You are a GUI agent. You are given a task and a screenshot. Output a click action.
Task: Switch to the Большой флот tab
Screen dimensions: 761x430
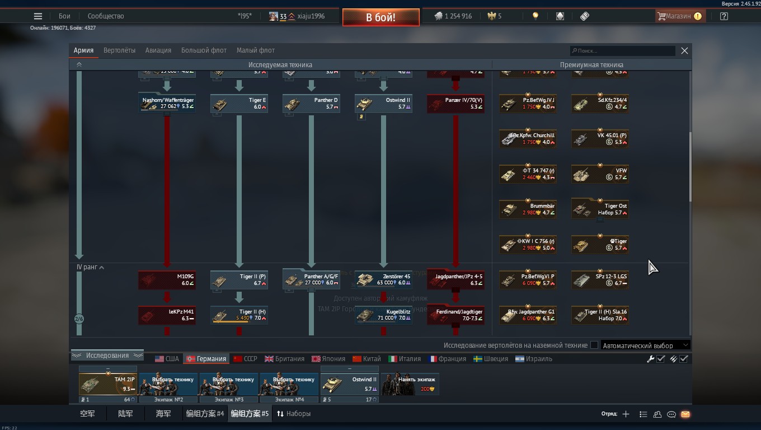204,50
